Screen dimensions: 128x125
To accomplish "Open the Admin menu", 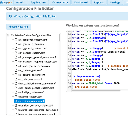I will pos(20,3).
